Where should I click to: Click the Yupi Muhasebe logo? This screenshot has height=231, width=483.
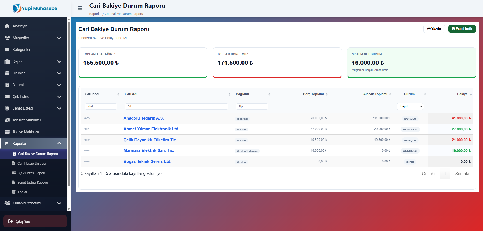pyautogui.click(x=35, y=8)
